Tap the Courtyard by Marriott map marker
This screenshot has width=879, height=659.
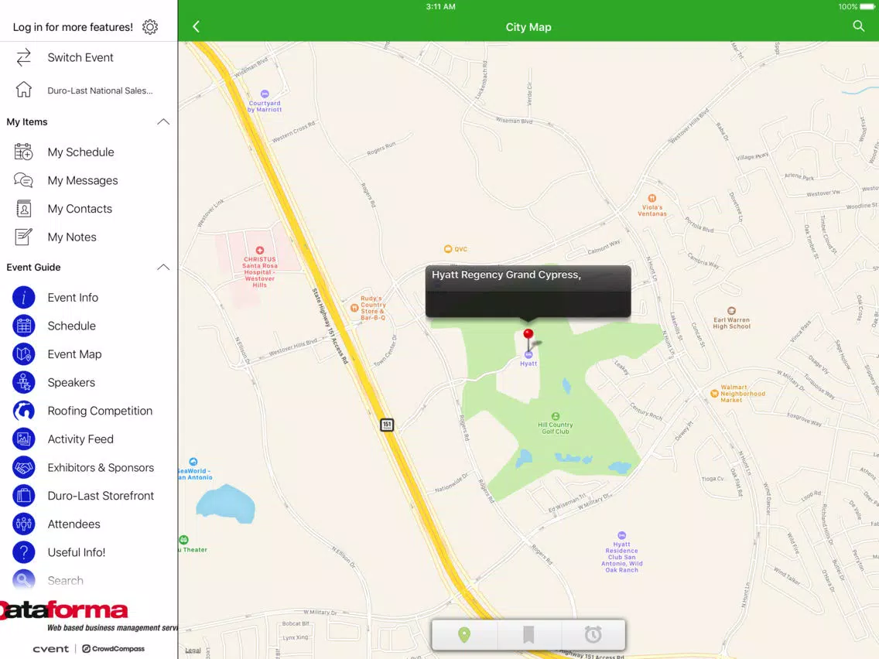coord(265,101)
